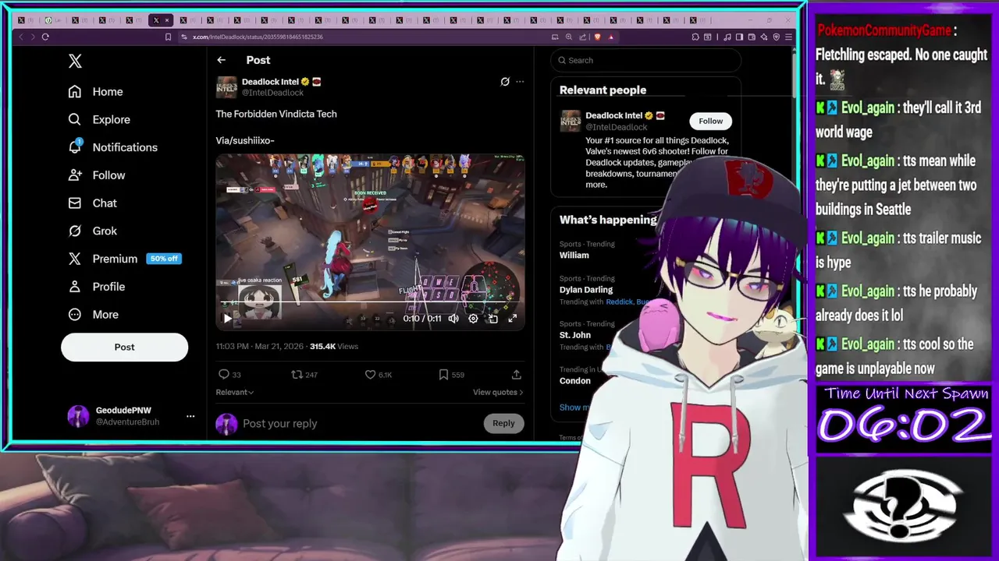999x561 pixels.
Task: Open the William trending topic
Action: pyautogui.click(x=574, y=255)
